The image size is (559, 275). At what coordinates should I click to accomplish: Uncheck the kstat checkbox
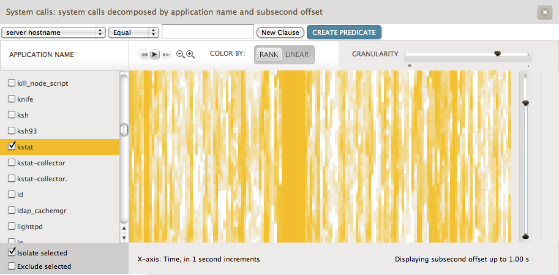tap(12, 146)
